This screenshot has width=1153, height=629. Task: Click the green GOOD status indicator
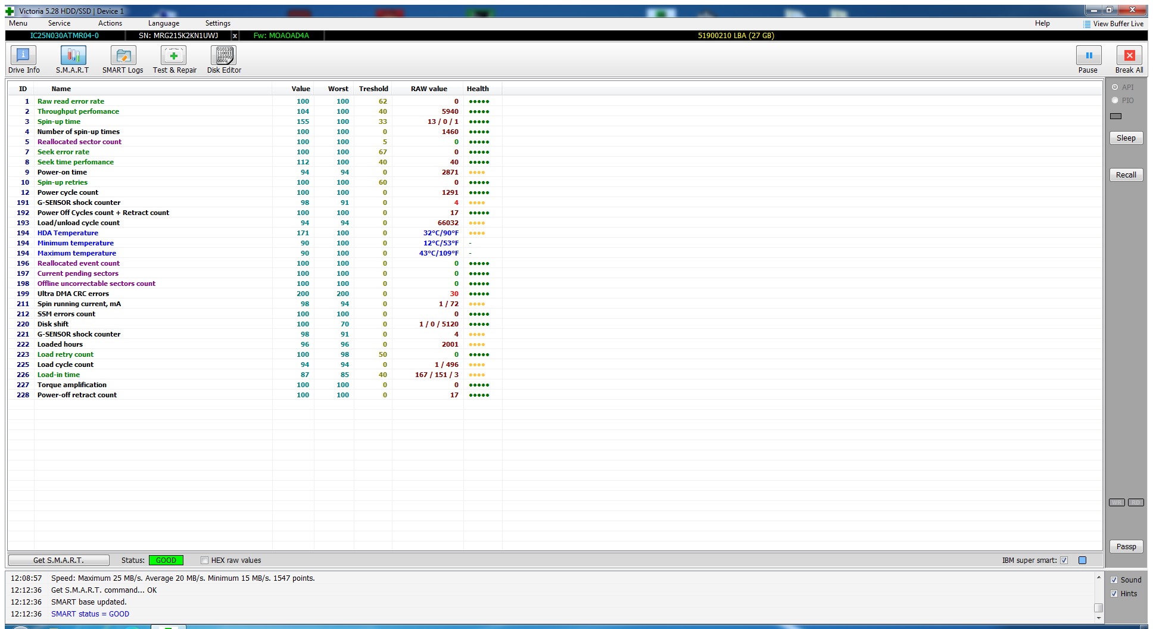click(166, 561)
